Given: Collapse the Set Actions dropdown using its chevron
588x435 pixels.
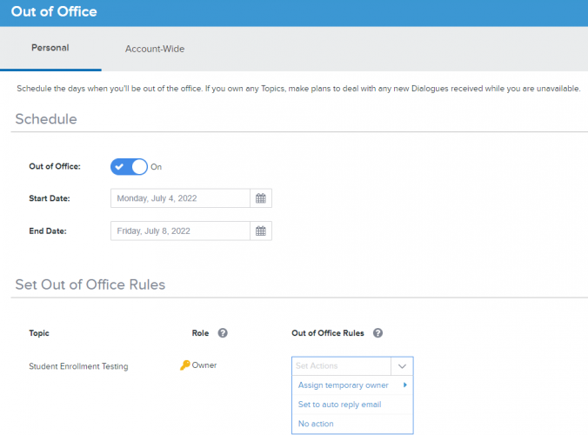Looking at the screenshot, I should (401, 366).
